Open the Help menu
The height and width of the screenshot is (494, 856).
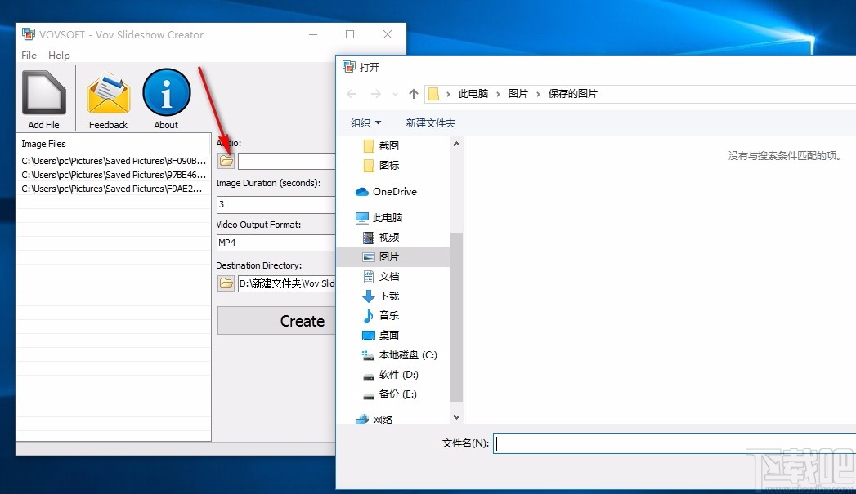coord(59,55)
